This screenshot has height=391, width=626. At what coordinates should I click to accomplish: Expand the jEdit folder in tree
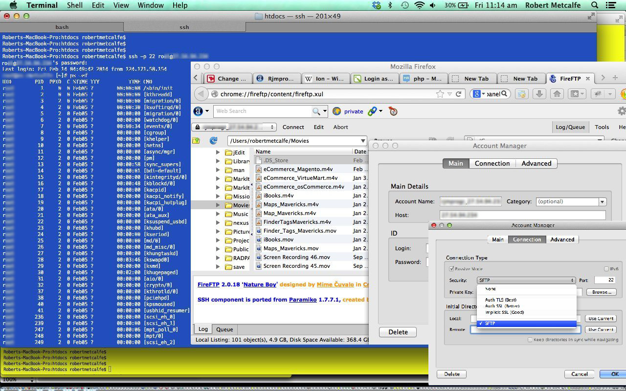pyautogui.click(x=218, y=152)
